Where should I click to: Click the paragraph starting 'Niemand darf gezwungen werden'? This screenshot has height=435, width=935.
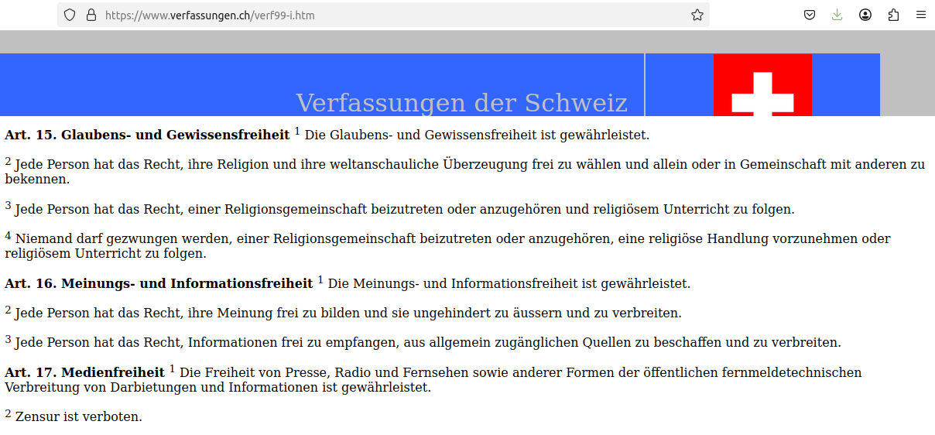pos(449,245)
